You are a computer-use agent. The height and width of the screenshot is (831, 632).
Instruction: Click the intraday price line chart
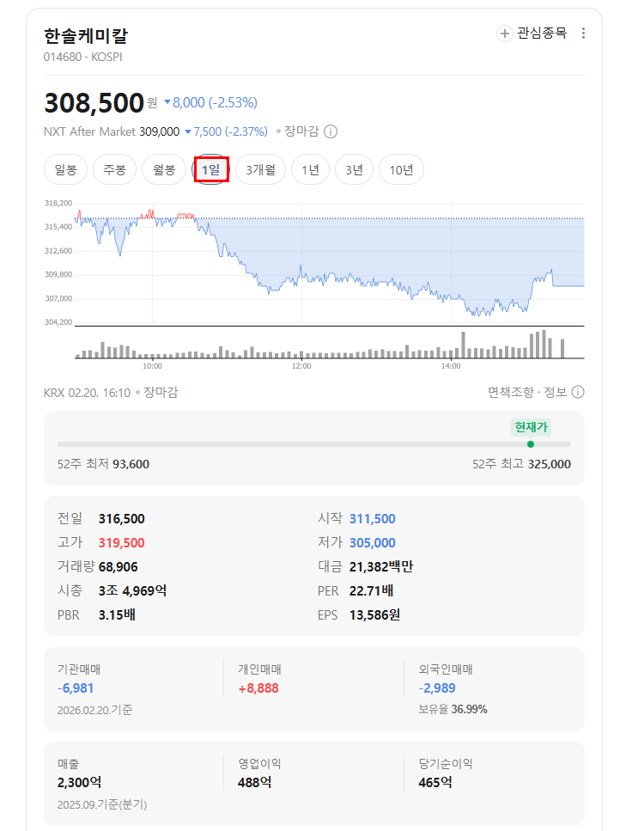pos(330,262)
